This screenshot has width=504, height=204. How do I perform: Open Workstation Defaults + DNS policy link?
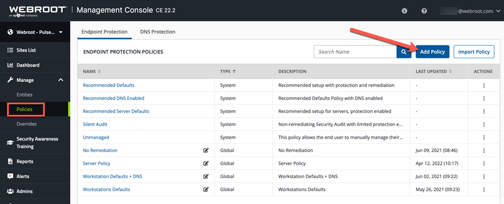coord(113,177)
